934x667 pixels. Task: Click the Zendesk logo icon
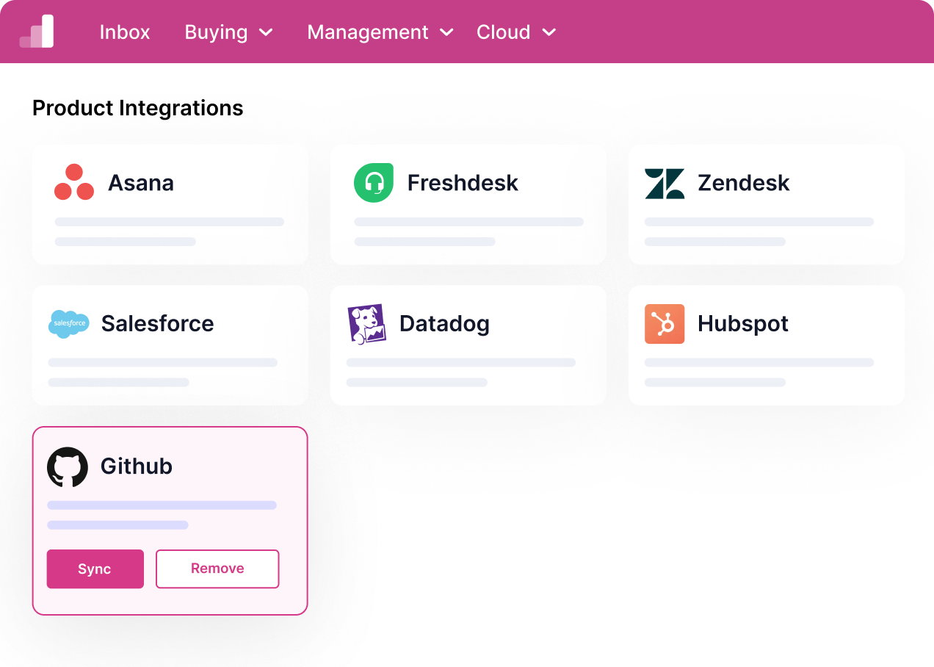tap(665, 184)
